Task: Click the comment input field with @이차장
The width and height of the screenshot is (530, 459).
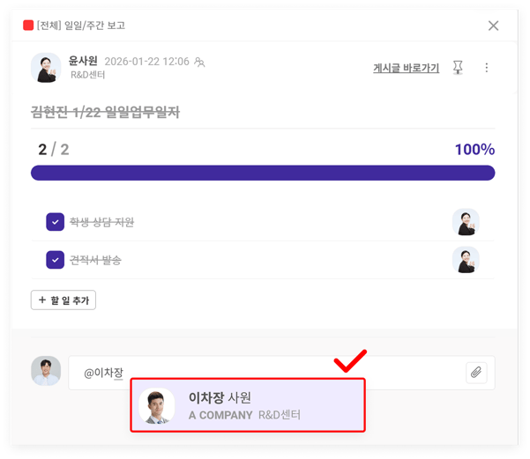Action: click(x=265, y=373)
